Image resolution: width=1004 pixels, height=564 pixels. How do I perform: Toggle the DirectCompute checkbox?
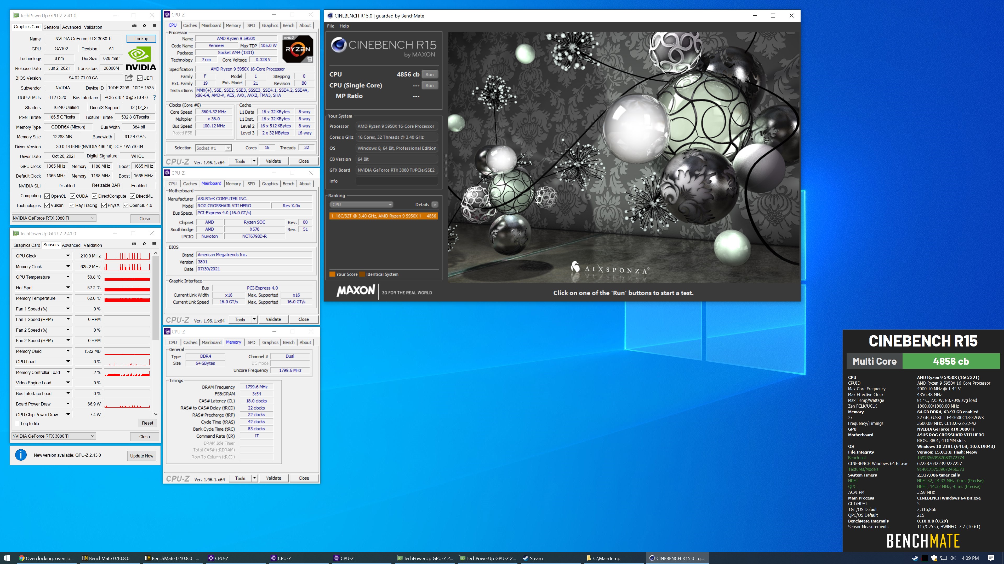[x=95, y=196]
